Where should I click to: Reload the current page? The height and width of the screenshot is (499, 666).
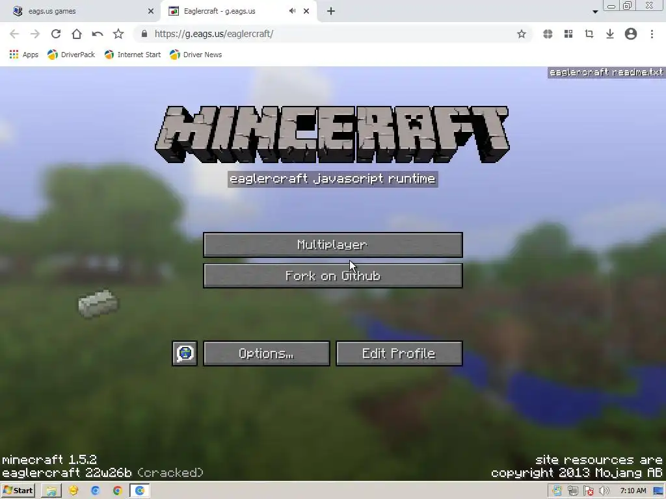tap(56, 34)
